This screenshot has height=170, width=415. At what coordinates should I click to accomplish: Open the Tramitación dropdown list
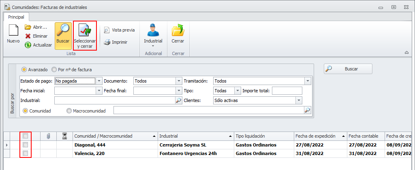coord(308,81)
